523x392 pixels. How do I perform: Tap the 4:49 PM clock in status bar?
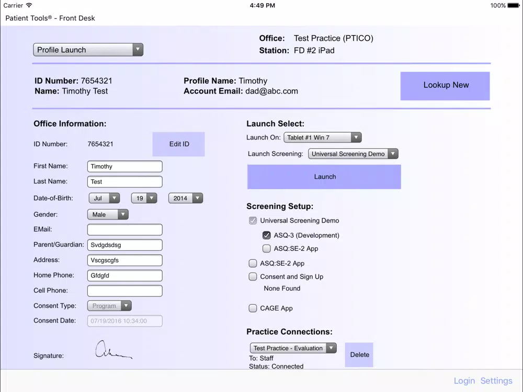pyautogui.click(x=263, y=5)
